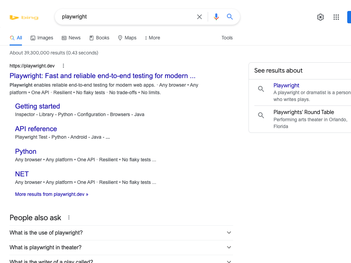Open the Python sitelink
This screenshot has width=351, height=263.
[x=25, y=151]
